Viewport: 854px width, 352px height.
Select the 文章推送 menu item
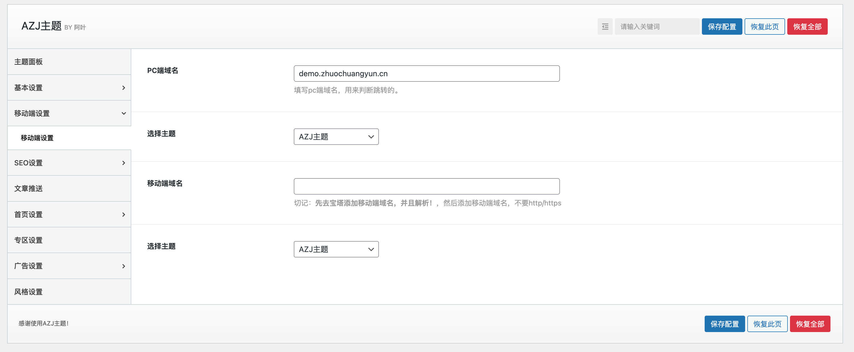pos(69,188)
